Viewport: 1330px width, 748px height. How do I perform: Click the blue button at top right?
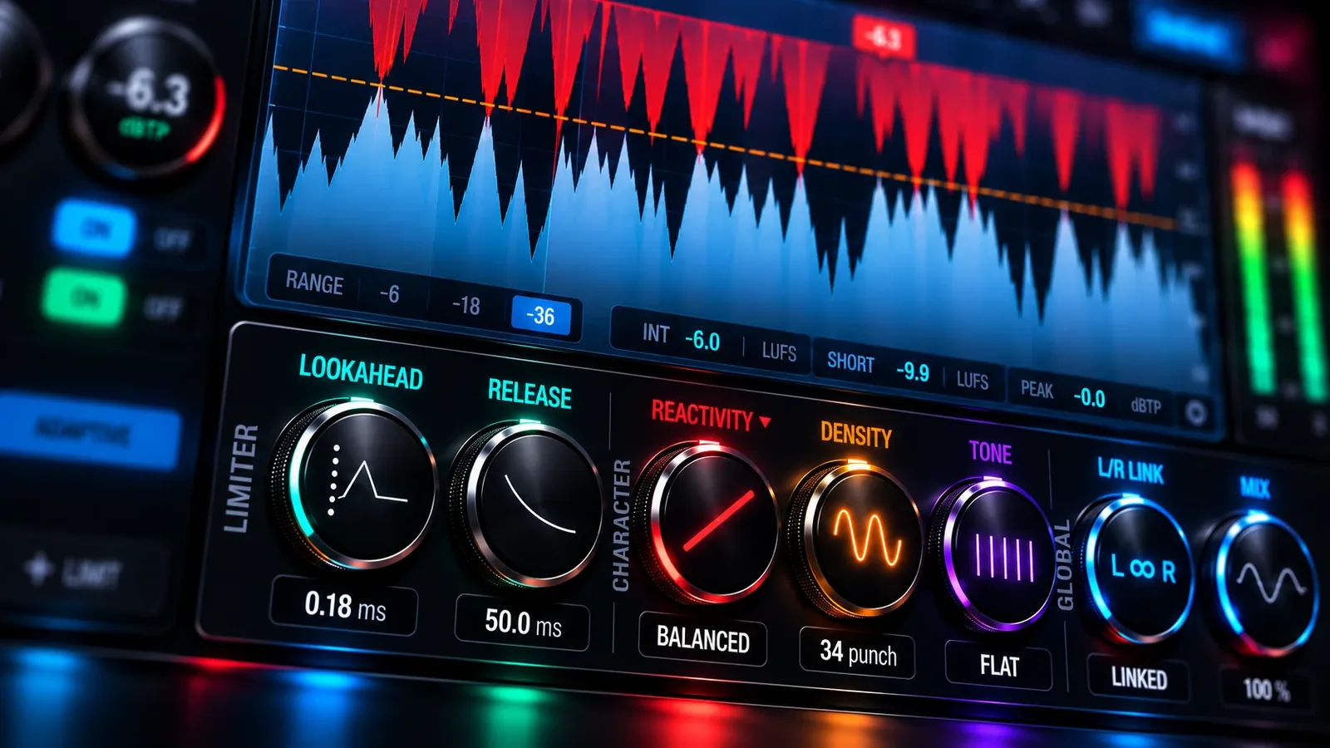[x=1189, y=34]
